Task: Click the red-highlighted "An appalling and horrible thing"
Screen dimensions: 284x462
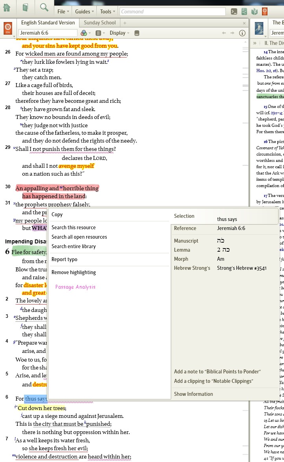Action: [57, 188]
